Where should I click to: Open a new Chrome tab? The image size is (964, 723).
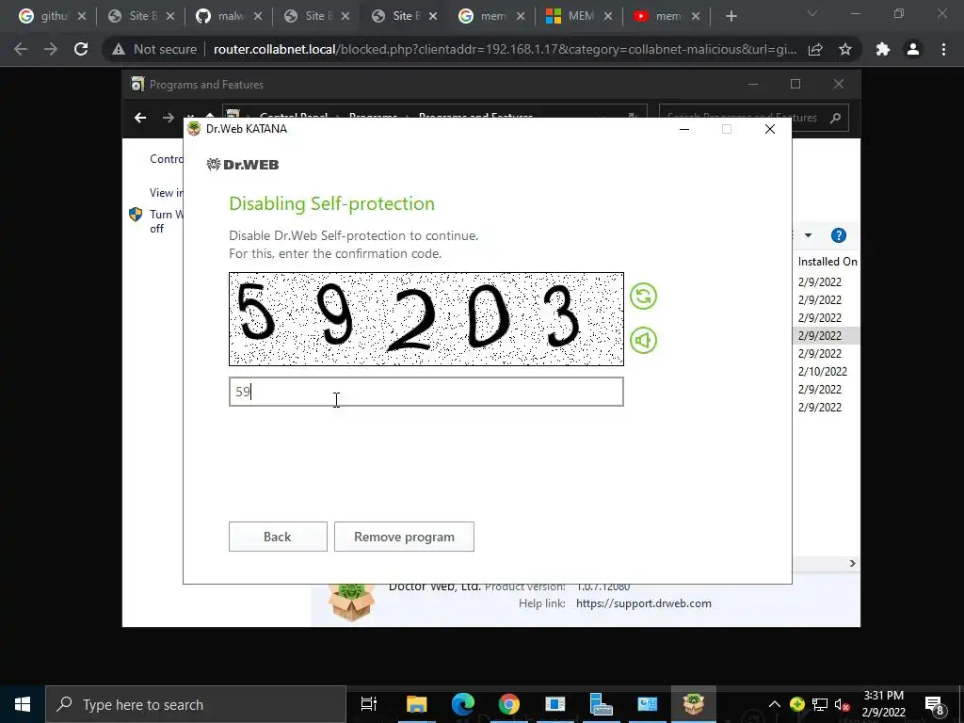pos(731,17)
